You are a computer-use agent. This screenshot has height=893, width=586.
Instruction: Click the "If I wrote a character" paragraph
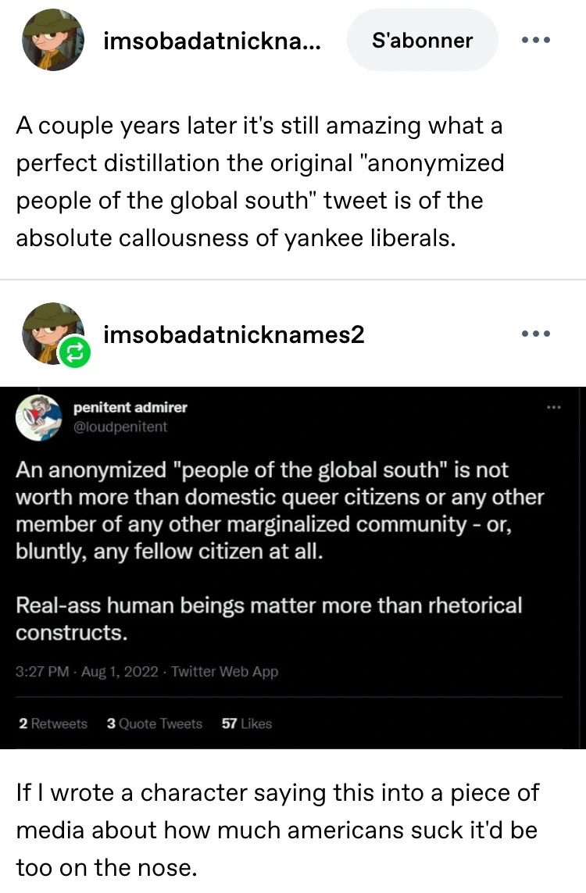pyautogui.click(x=277, y=829)
